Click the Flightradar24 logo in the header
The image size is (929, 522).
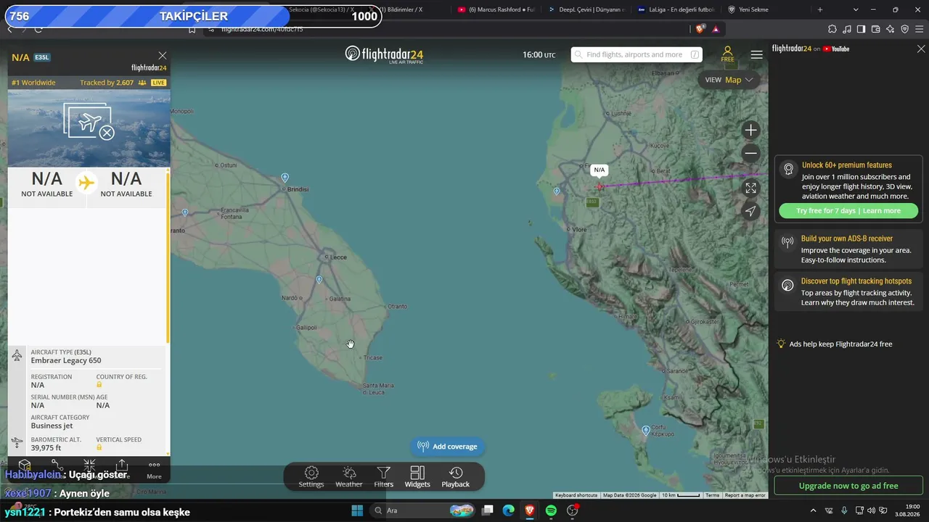tap(384, 54)
